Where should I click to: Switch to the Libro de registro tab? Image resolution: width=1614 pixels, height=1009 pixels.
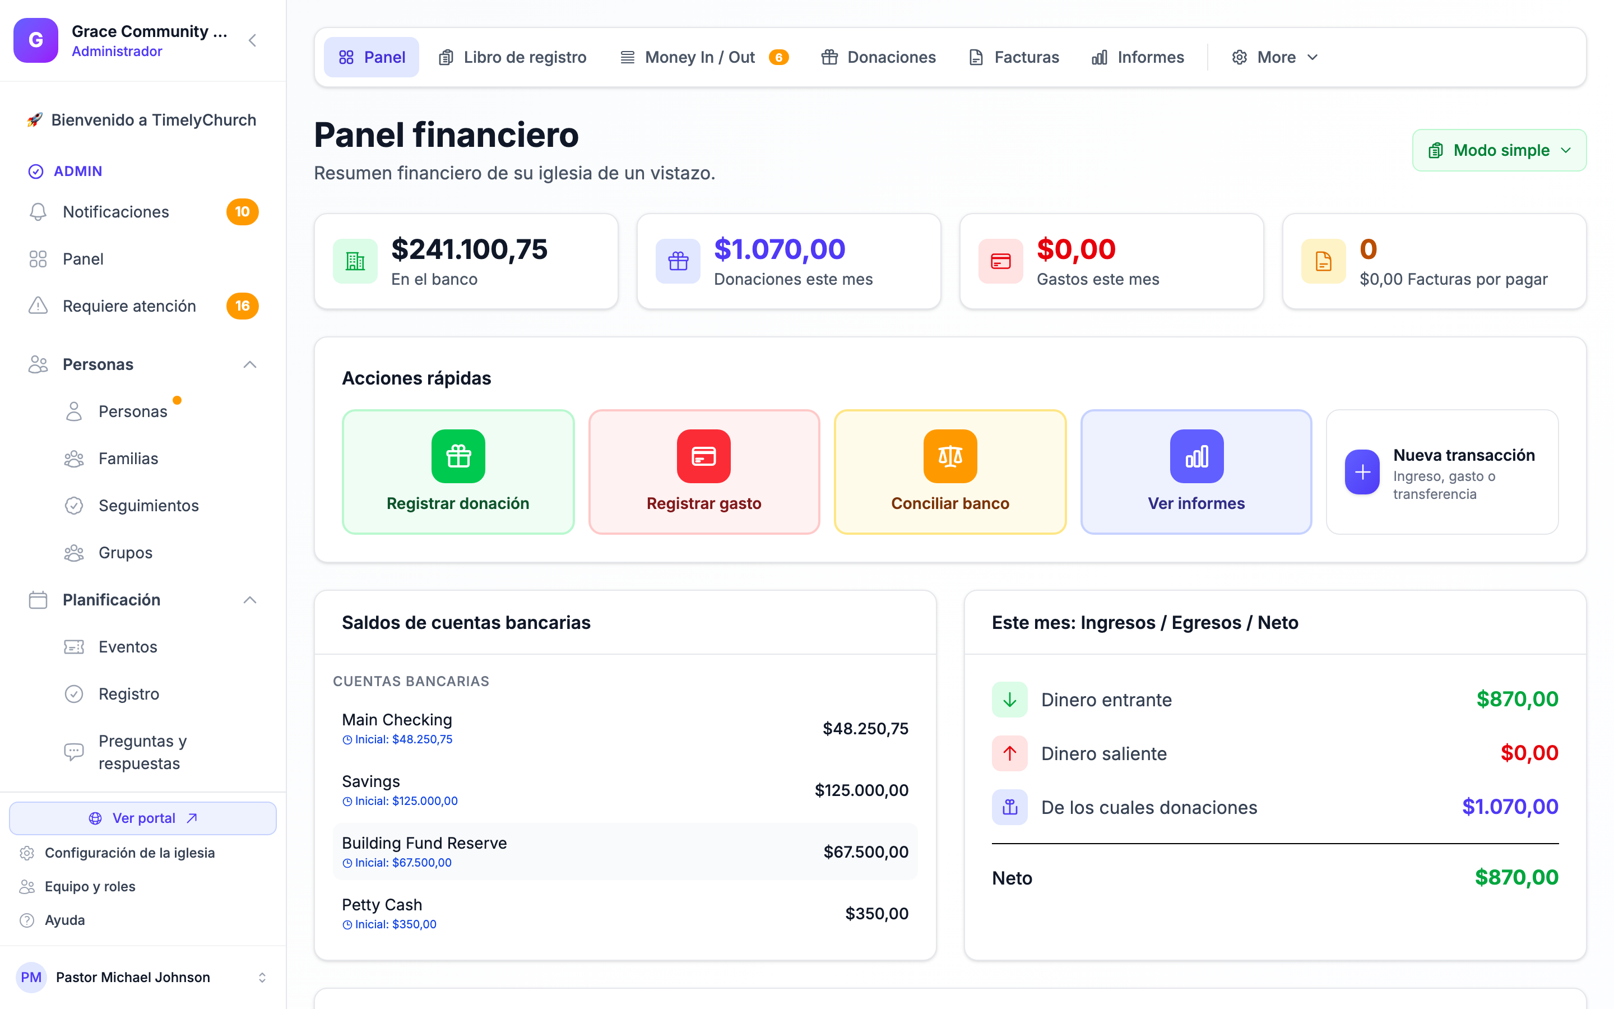tap(512, 57)
